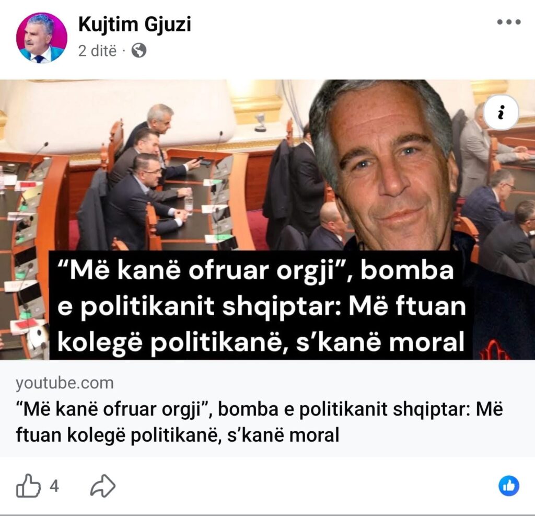Click the share arrow icon
Viewport: 535px width, 516px height.
coord(103,486)
